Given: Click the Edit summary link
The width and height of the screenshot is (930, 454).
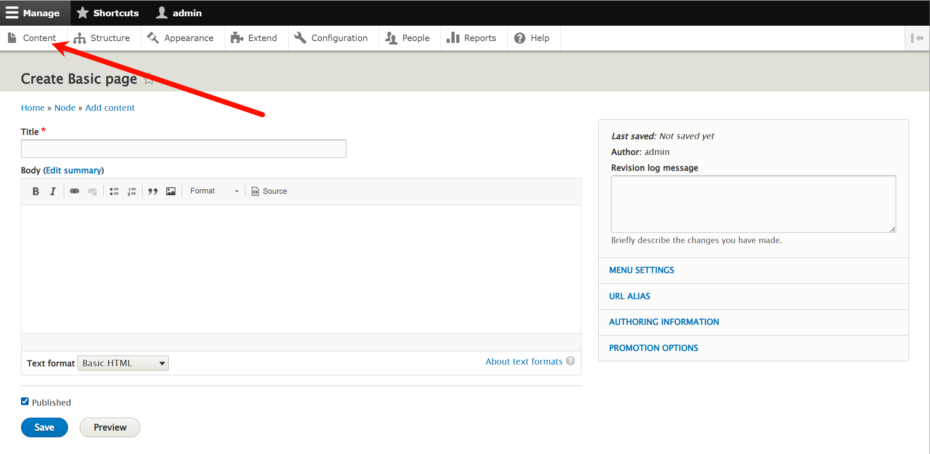Looking at the screenshot, I should [74, 170].
